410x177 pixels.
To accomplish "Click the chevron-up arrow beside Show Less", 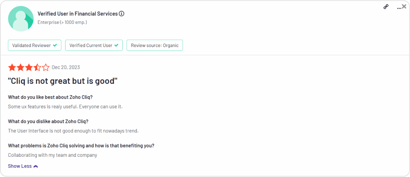I will [x=36, y=166].
